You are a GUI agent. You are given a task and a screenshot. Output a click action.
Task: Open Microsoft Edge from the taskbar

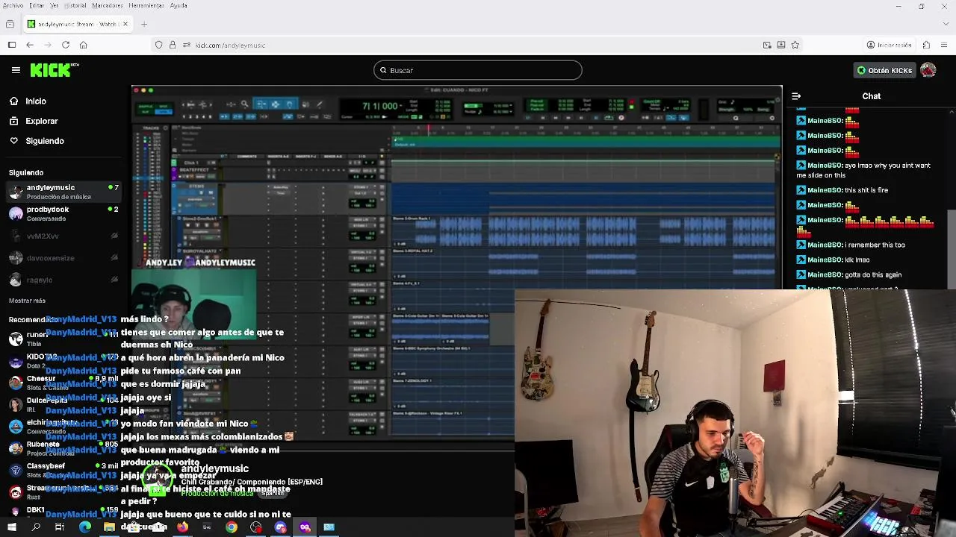(85, 527)
